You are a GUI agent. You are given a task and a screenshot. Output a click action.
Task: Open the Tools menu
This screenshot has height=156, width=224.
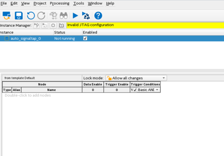click(78, 3)
